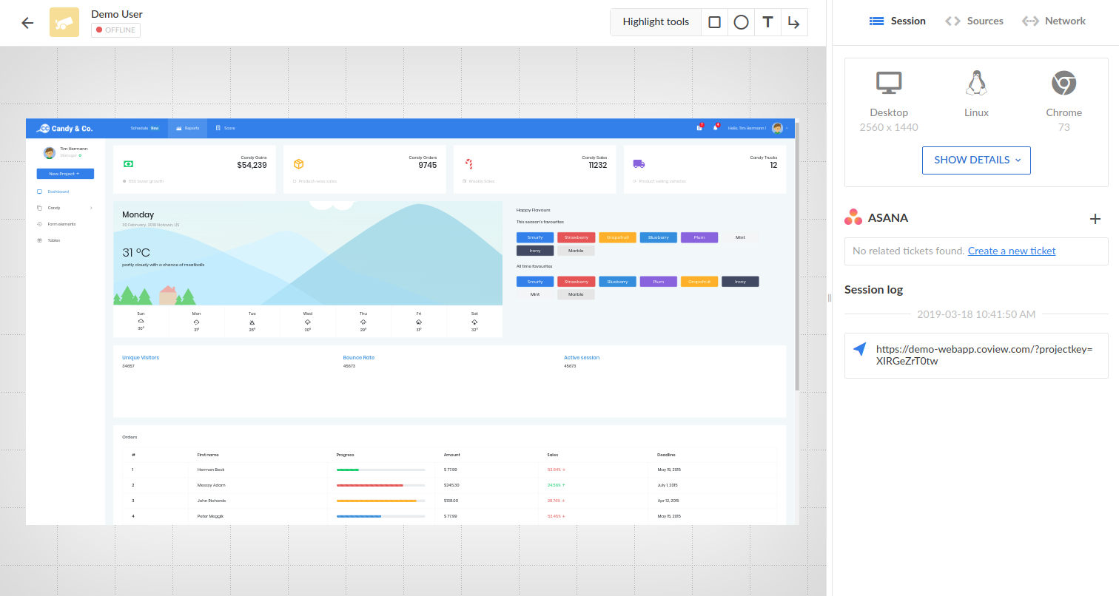Click the Active session label

pos(582,357)
